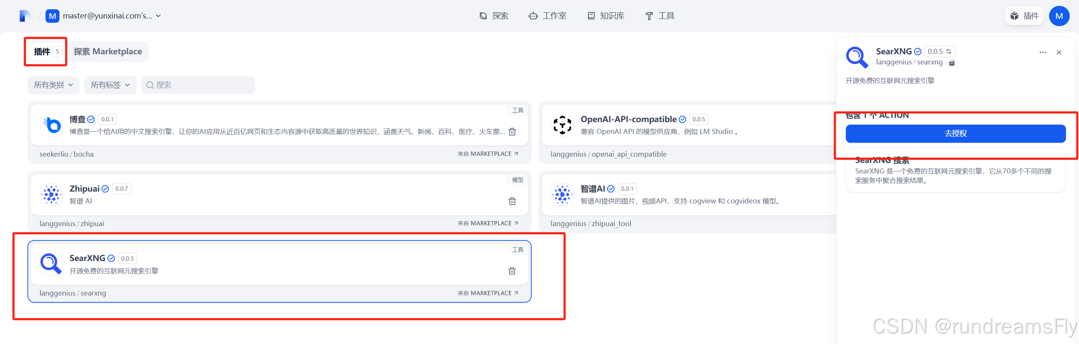Click verified badge in SearXNG panel header
This screenshot has height=344, width=1079.
918,52
